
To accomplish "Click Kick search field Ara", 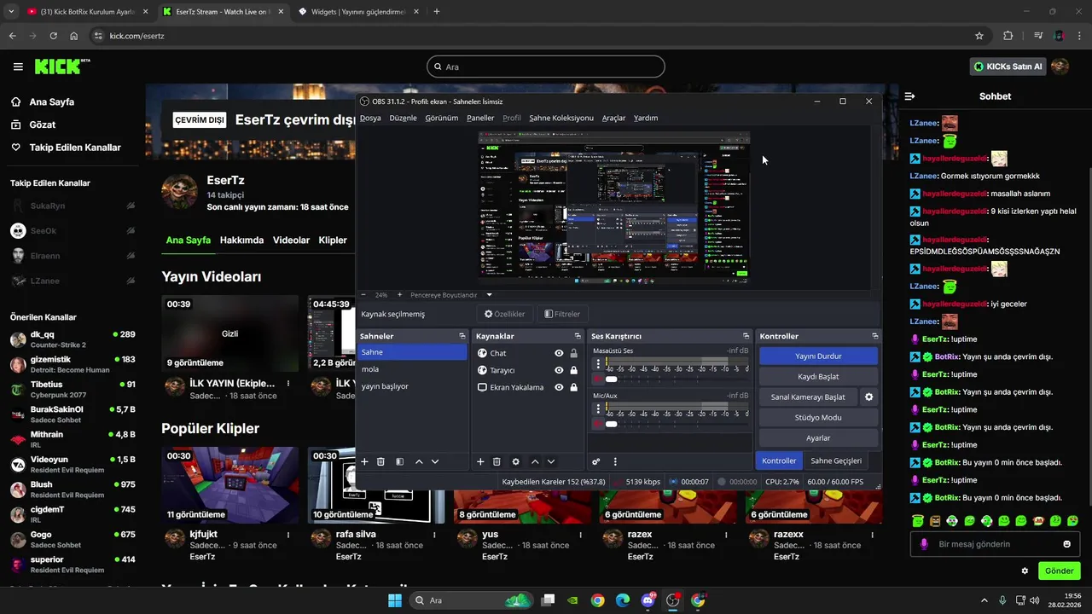I will coord(545,67).
